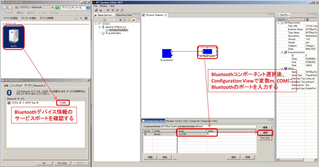Open the 全般 tab in NXT3 properties
The height and width of the screenshot is (167, 319).
pyautogui.click(x=6, y=86)
